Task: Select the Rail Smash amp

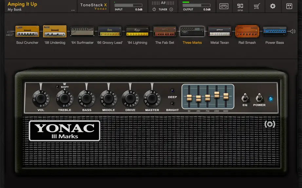Action: click(247, 31)
